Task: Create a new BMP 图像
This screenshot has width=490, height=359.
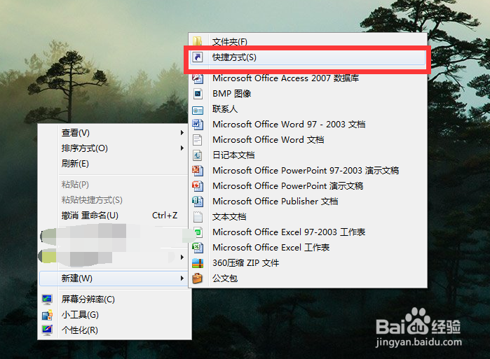Action: coord(308,94)
